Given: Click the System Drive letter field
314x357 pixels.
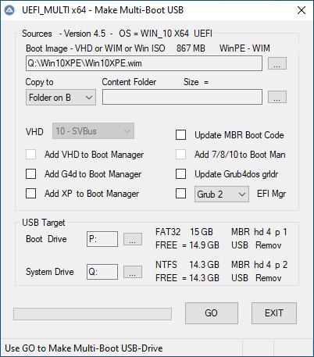Looking at the screenshot, I should point(102,272).
